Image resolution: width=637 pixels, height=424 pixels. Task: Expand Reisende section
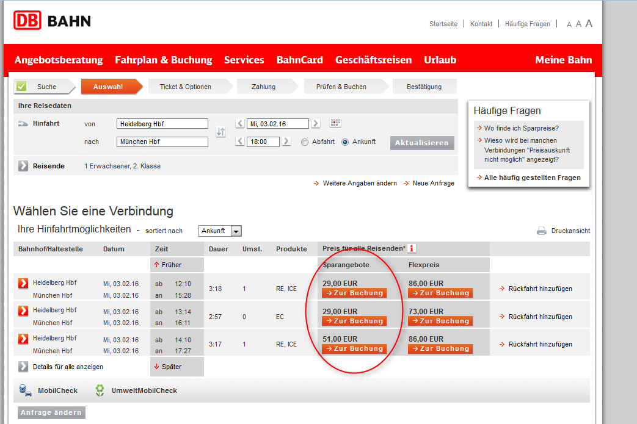pos(23,165)
